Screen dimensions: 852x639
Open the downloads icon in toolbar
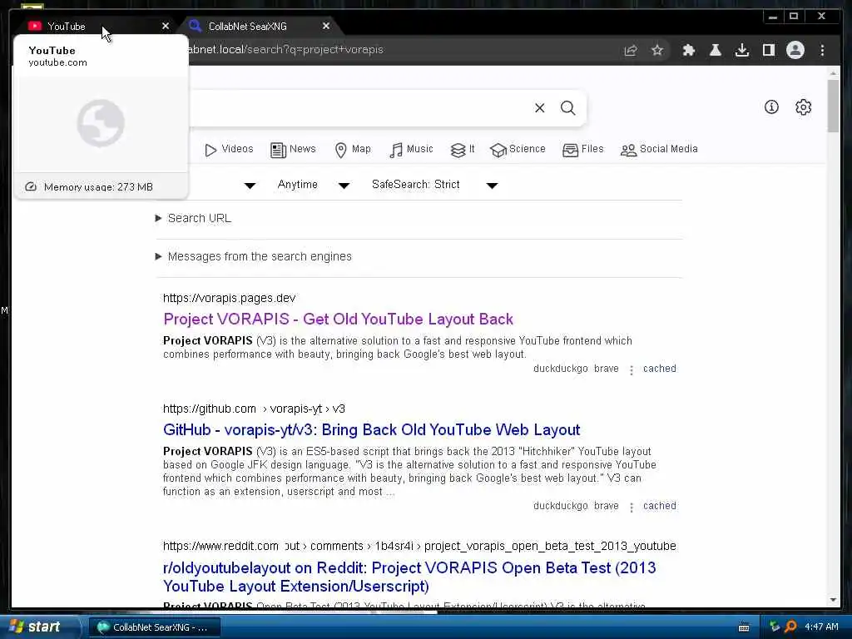(741, 50)
